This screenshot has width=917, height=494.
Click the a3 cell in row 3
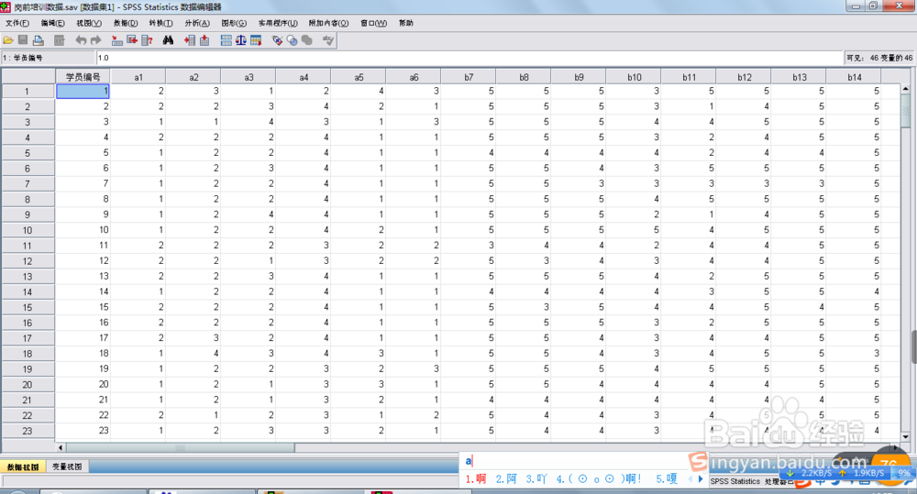(x=249, y=122)
